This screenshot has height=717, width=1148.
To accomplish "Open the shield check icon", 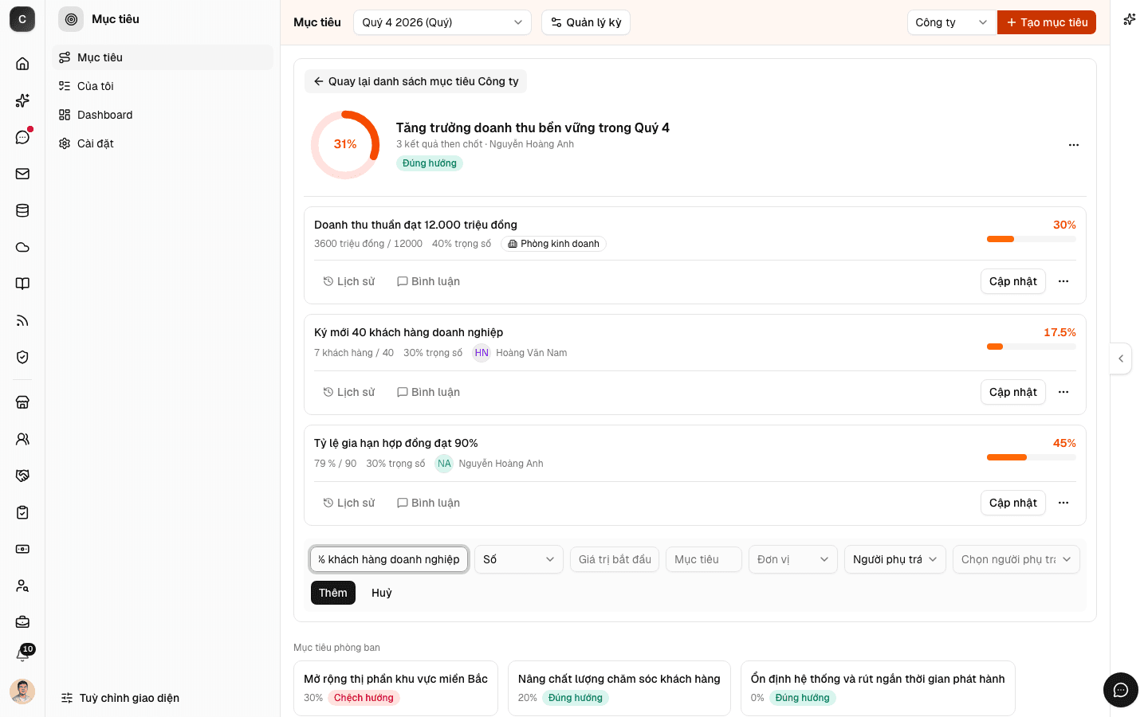I will coord(22,357).
